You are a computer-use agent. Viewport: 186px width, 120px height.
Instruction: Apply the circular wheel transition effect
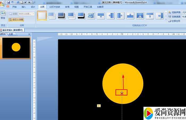pyautogui.click(x=140, y=16)
